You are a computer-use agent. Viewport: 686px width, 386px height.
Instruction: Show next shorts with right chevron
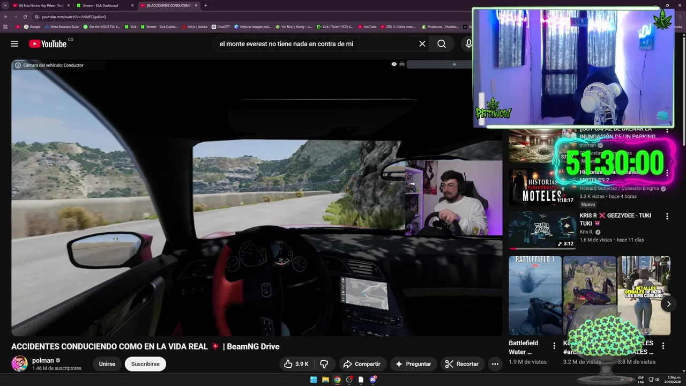668,304
